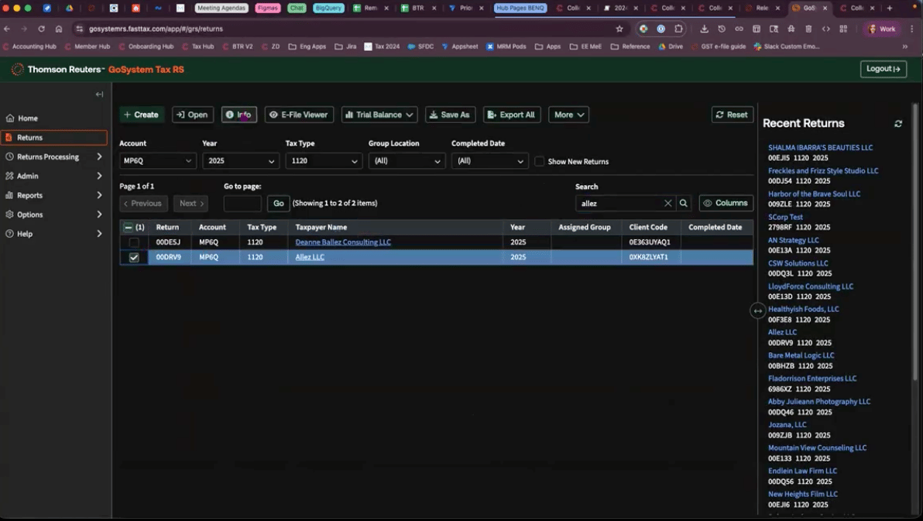
Task: Click the panel resize arrows handle
Action: click(x=757, y=310)
